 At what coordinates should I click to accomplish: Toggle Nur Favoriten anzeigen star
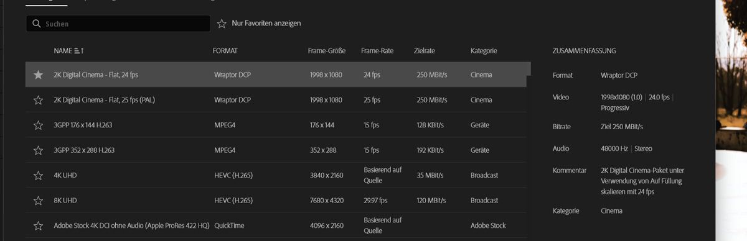click(x=222, y=23)
